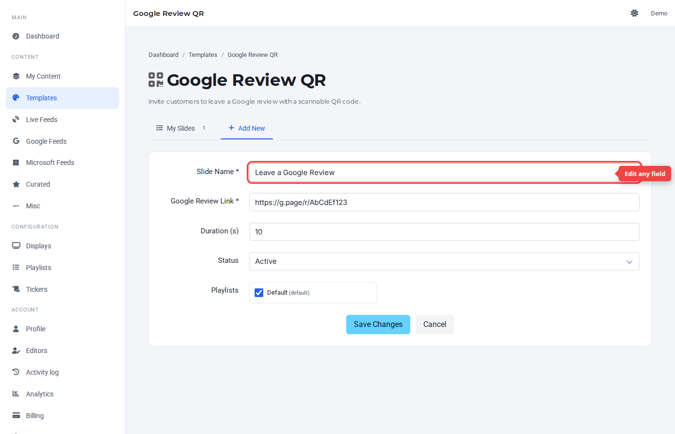Viewport: 675px width, 434px height.
Task: Click the Save Changes button
Action: coord(378,325)
